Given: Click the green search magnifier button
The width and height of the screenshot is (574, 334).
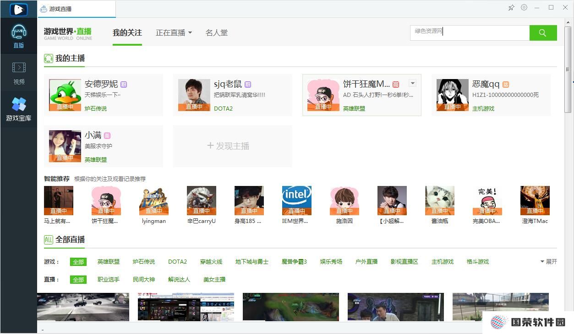Looking at the screenshot, I should [x=543, y=33].
